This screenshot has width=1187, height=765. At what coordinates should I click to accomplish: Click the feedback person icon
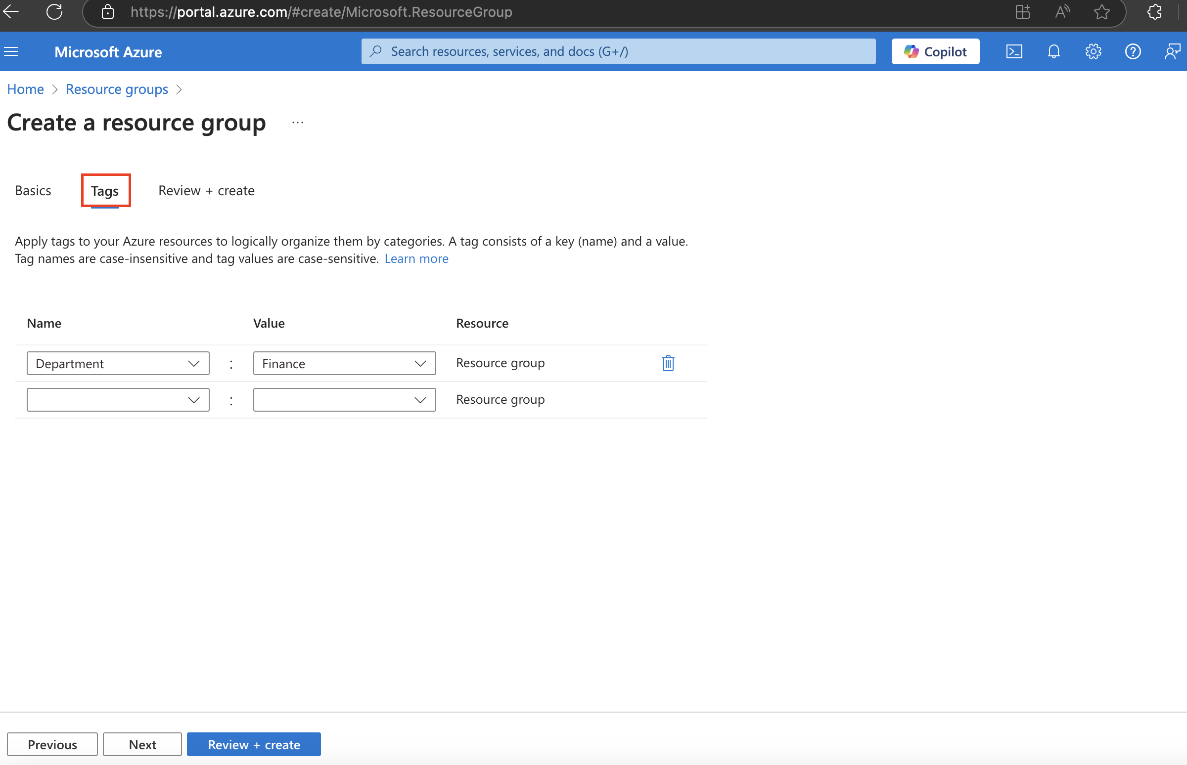1172,52
